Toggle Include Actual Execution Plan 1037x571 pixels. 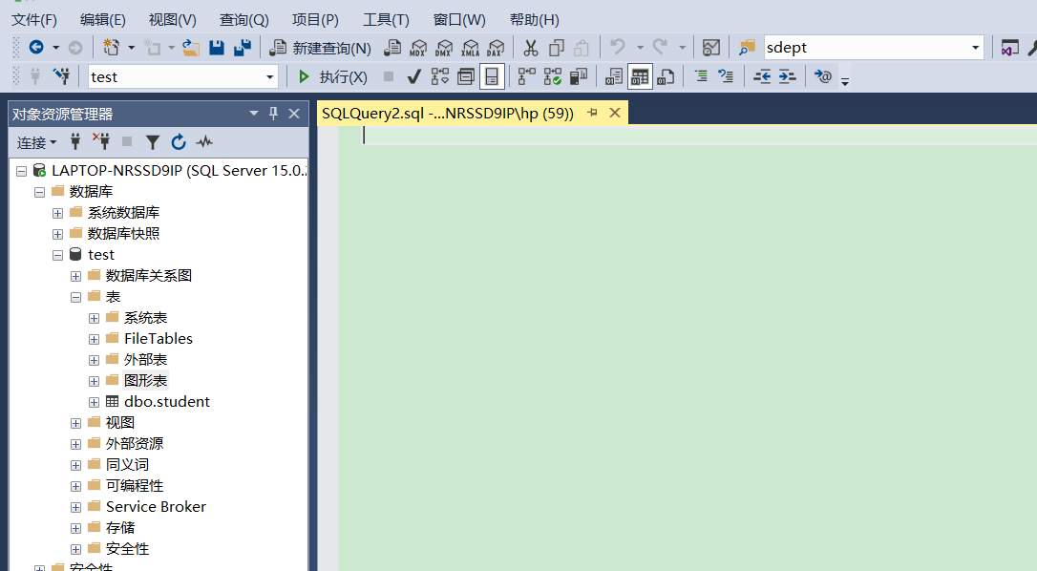click(526, 76)
